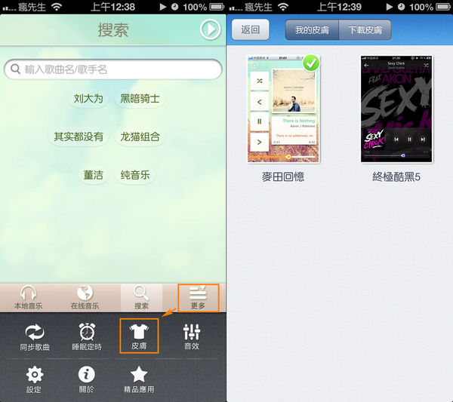
Task: Collapse the 更多 menu panel
Action: pos(198,298)
